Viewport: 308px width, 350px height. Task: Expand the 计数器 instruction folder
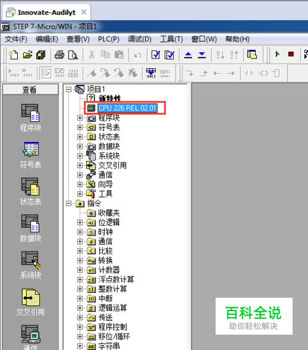coord(80,270)
